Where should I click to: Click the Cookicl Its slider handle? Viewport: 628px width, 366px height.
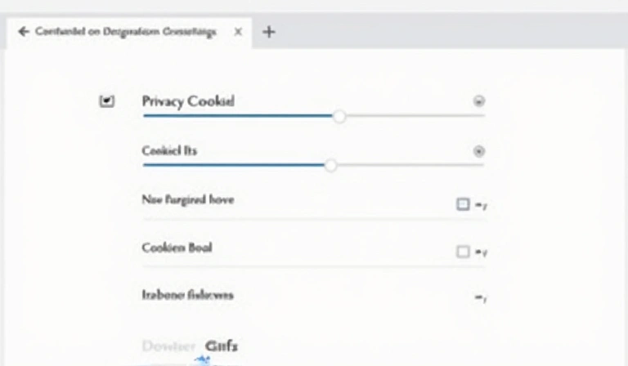(330, 165)
